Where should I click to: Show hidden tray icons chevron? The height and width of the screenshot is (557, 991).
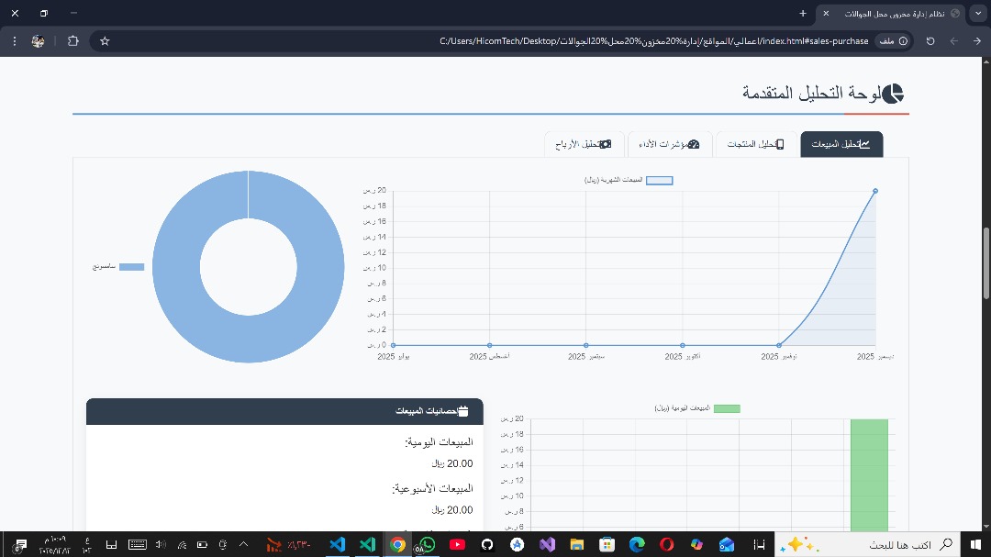point(243,544)
